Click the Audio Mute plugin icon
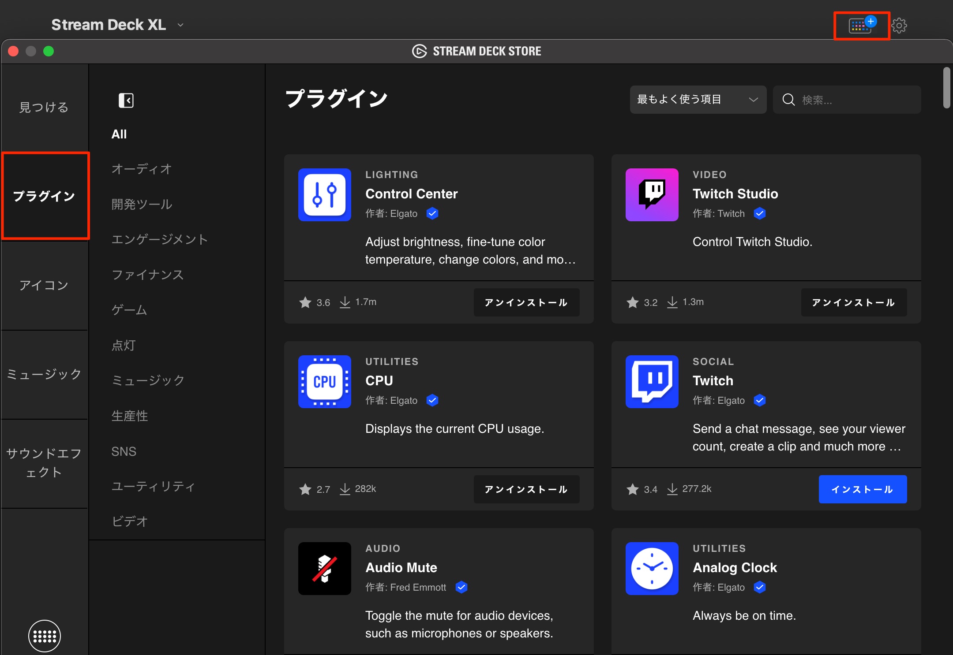The width and height of the screenshot is (953, 655). [x=325, y=569]
